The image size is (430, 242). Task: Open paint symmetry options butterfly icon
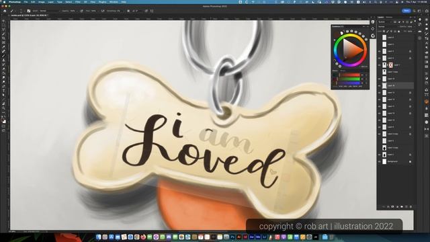click(152, 11)
